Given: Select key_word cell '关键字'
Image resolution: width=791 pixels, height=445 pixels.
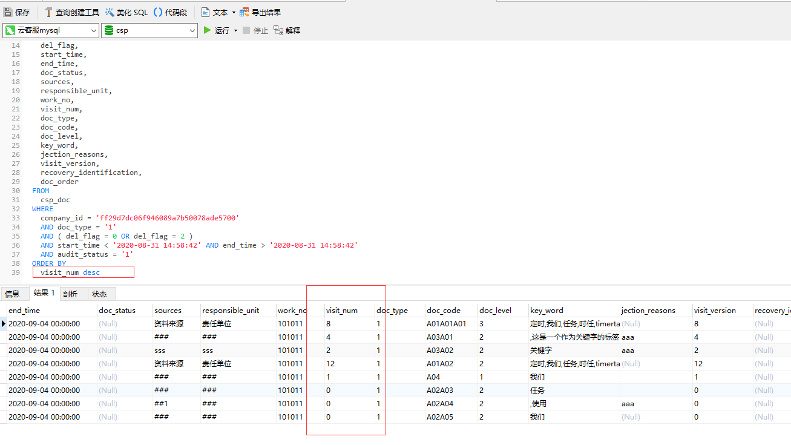Looking at the screenshot, I should pos(574,350).
